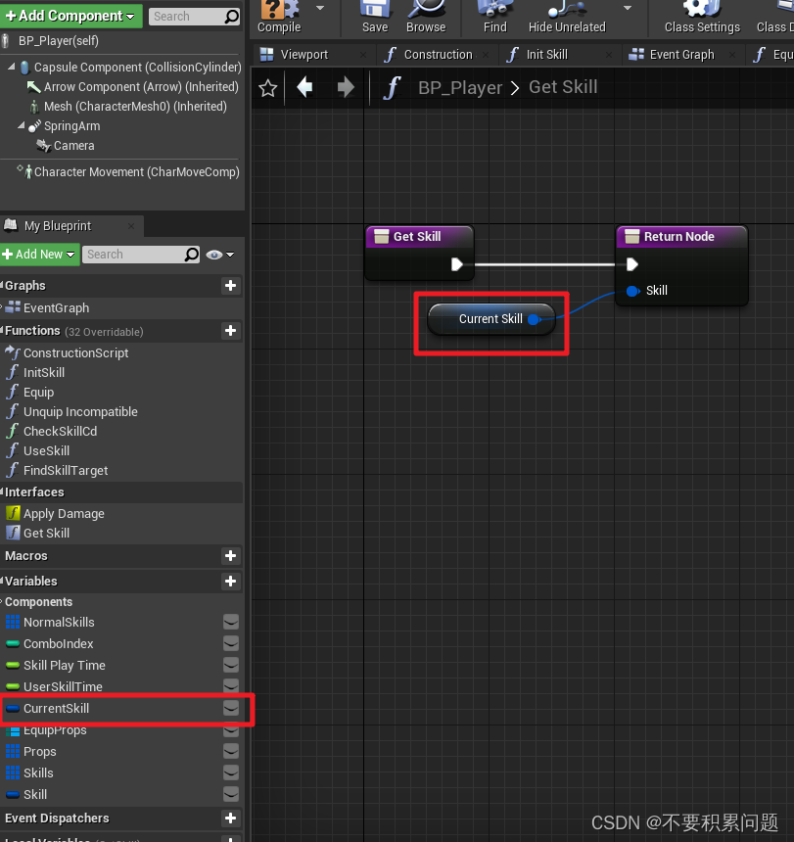Navigate forward with right arrow
794x842 pixels.
(x=346, y=87)
